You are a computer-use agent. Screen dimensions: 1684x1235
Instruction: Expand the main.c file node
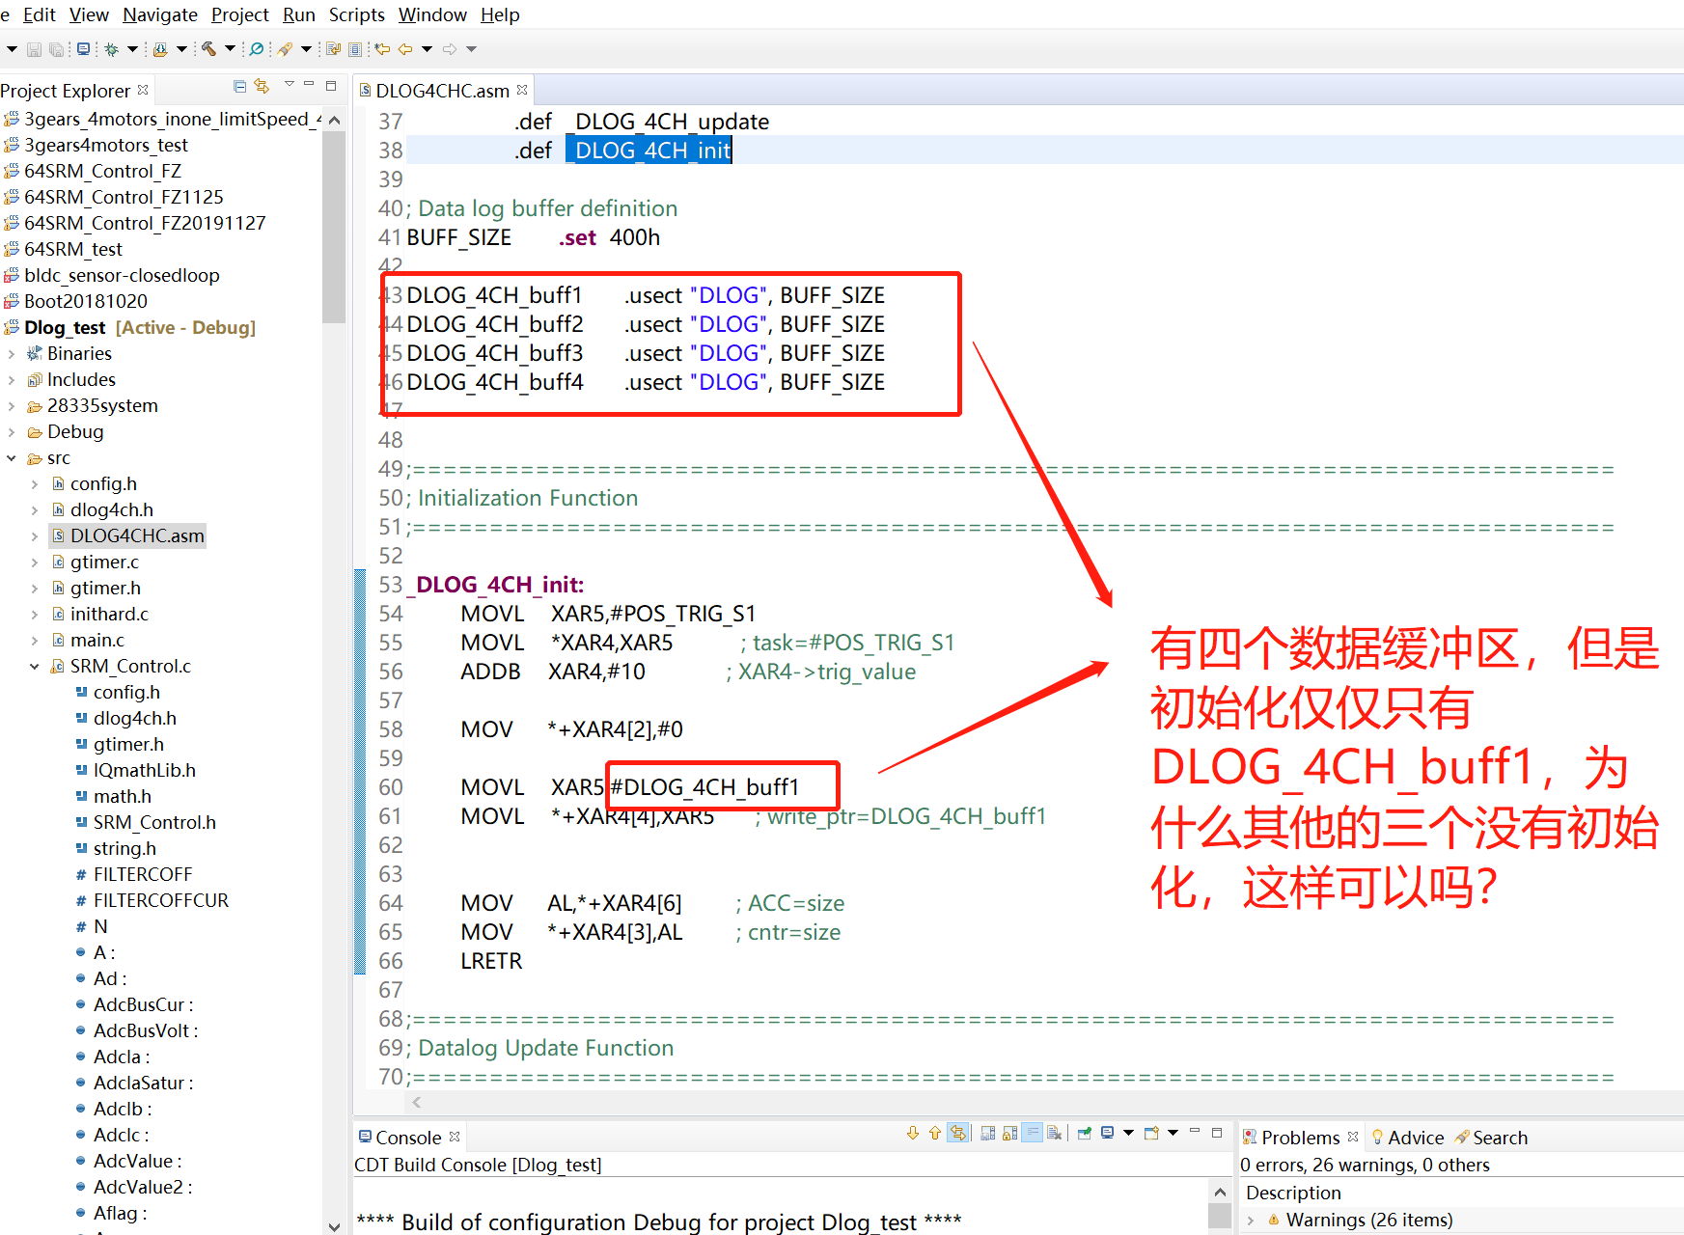pyautogui.click(x=35, y=641)
